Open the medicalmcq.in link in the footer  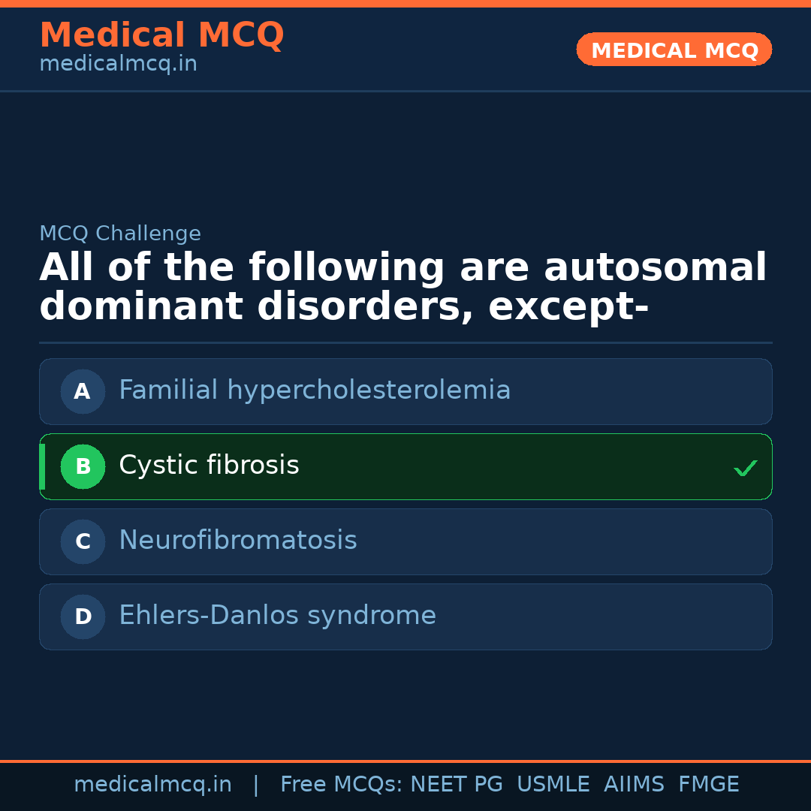pyautogui.click(x=152, y=785)
